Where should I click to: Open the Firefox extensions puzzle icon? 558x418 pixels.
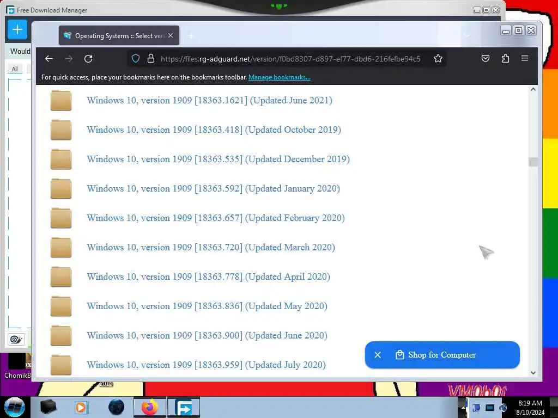coord(505,59)
